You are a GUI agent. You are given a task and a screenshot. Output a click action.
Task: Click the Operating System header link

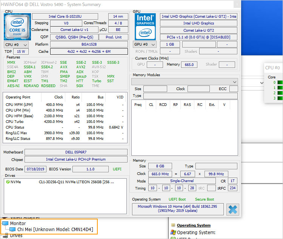(x=194, y=225)
